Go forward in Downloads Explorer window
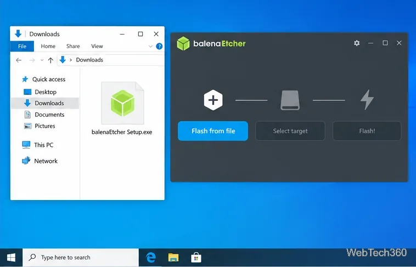Viewport: 416px width, 267px height. (32, 60)
